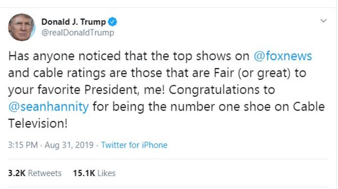Click the 15.1K likes count number
The width and height of the screenshot is (338, 189).
[x=83, y=173]
